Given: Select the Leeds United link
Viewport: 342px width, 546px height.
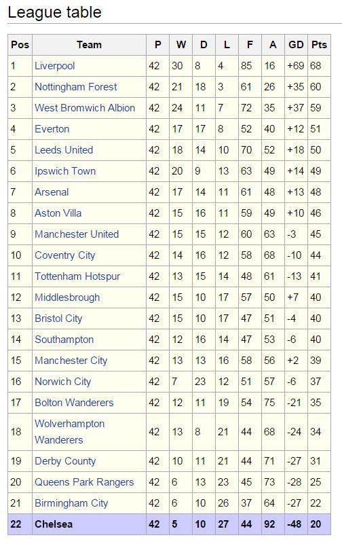Looking at the screenshot, I should click(x=64, y=149).
